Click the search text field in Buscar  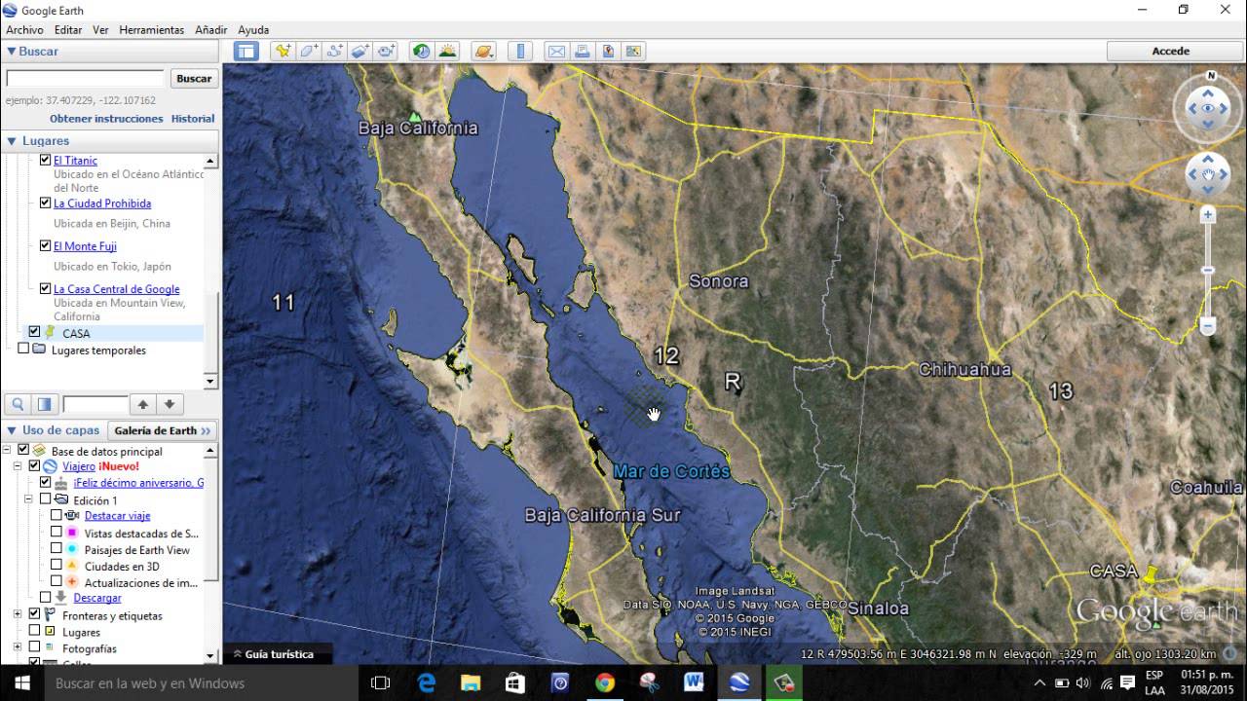pyautogui.click(x=86, y=79)
